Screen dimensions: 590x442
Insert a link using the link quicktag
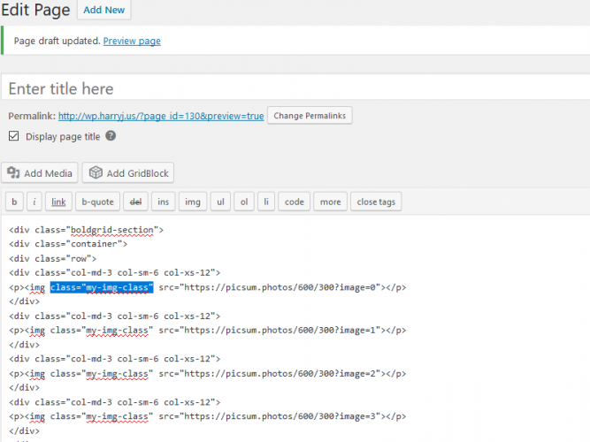58,202
